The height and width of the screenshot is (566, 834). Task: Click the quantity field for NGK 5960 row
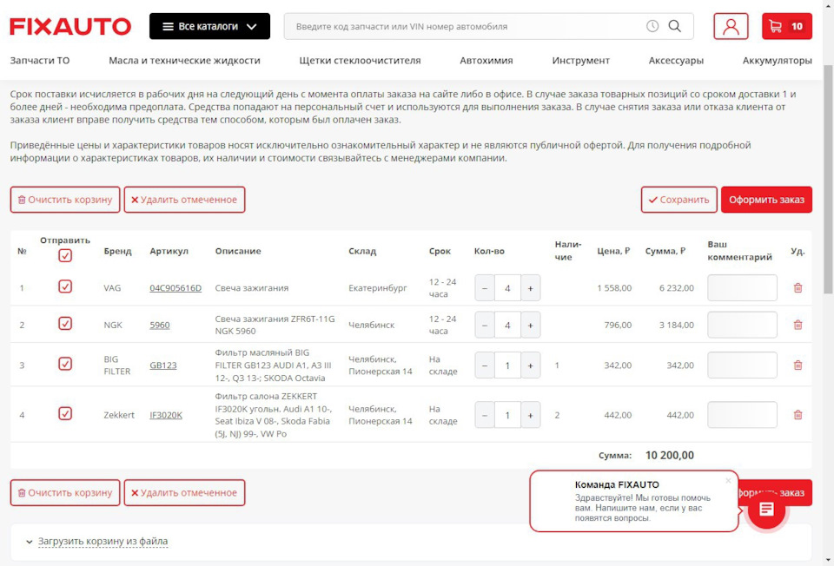[x=507, y=325]
